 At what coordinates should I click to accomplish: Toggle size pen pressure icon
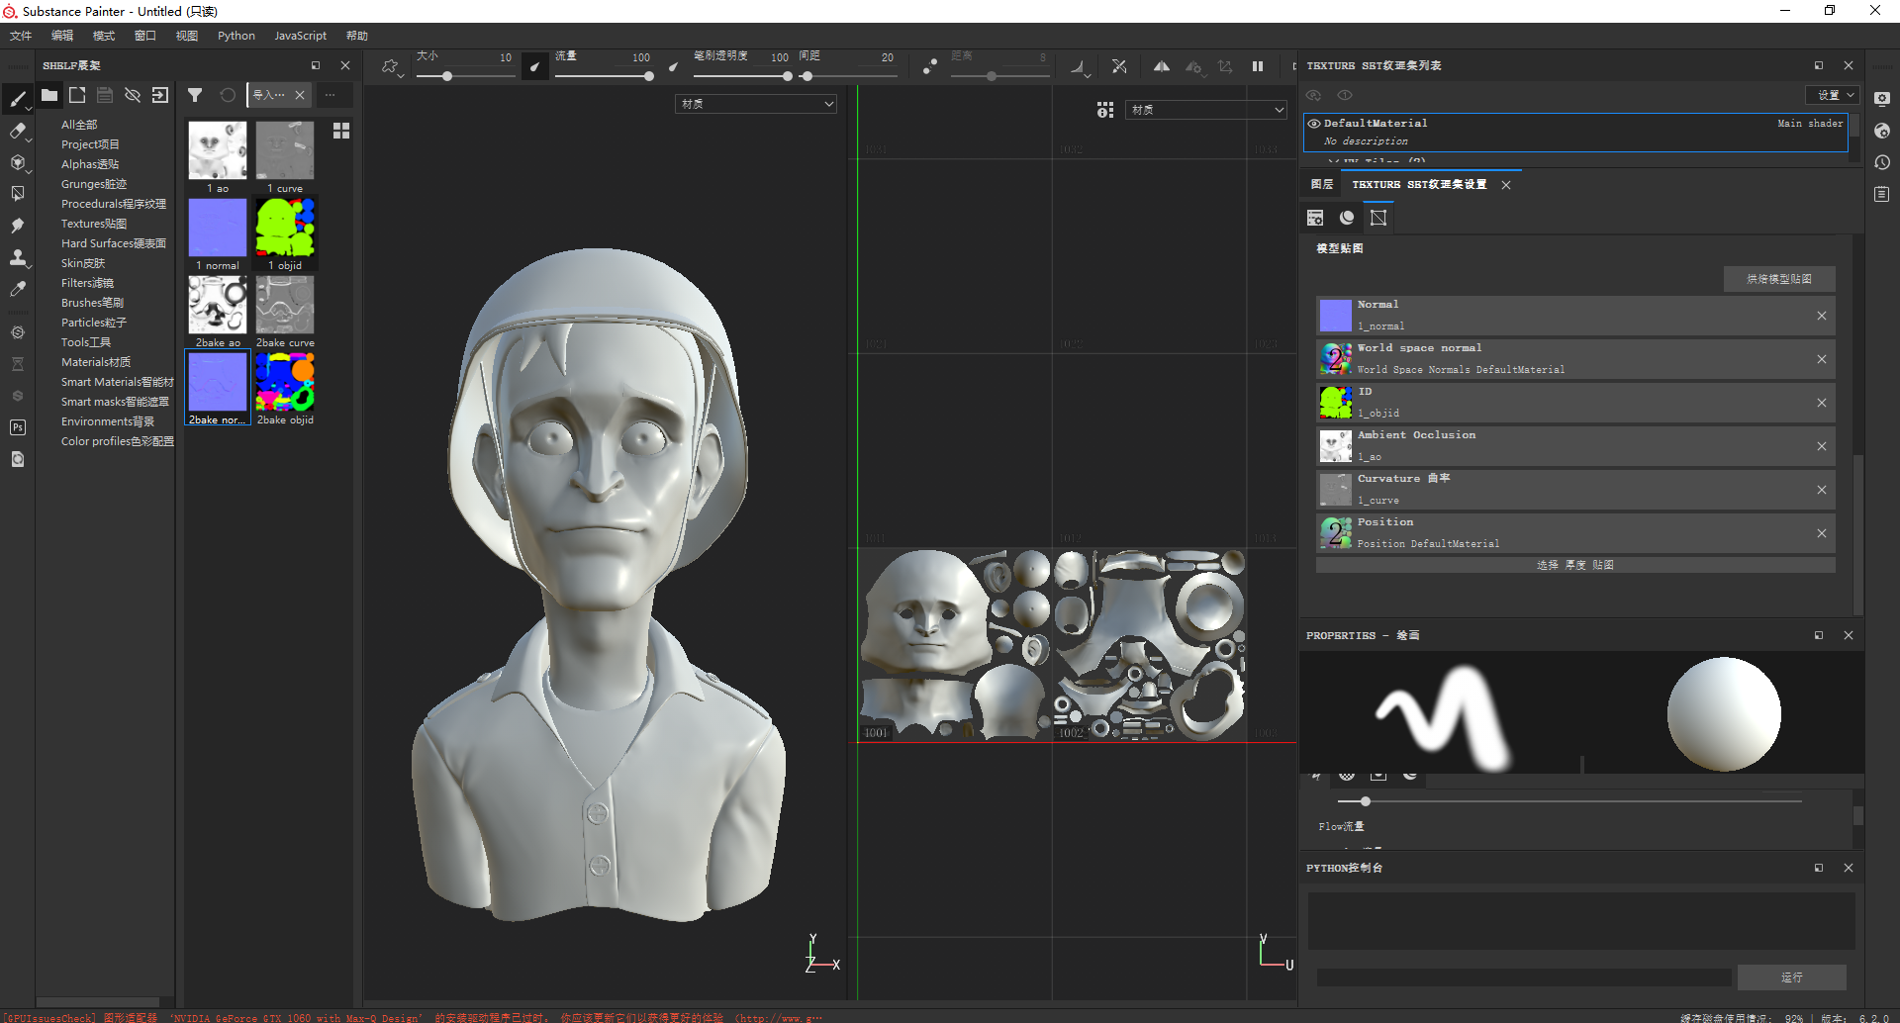coord(535,66)
